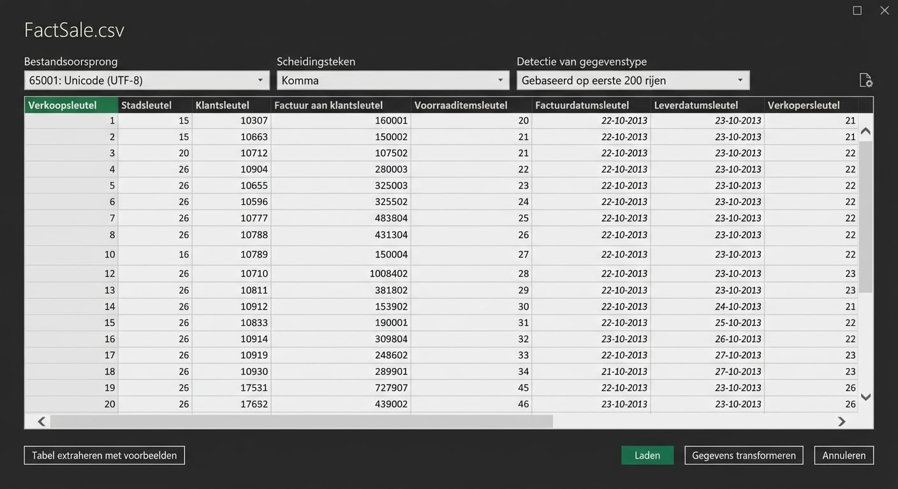
Task: Select the Stadsleutel column header
Action: tap(153, 104)
